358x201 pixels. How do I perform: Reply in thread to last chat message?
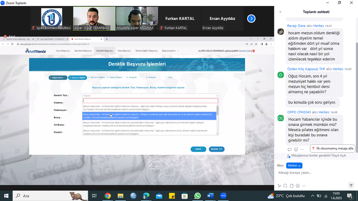pyautogui.click(x=289, y=149)
